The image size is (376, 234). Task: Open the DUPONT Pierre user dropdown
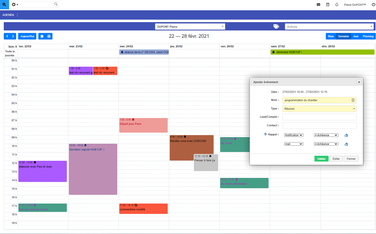pos(190,26)
